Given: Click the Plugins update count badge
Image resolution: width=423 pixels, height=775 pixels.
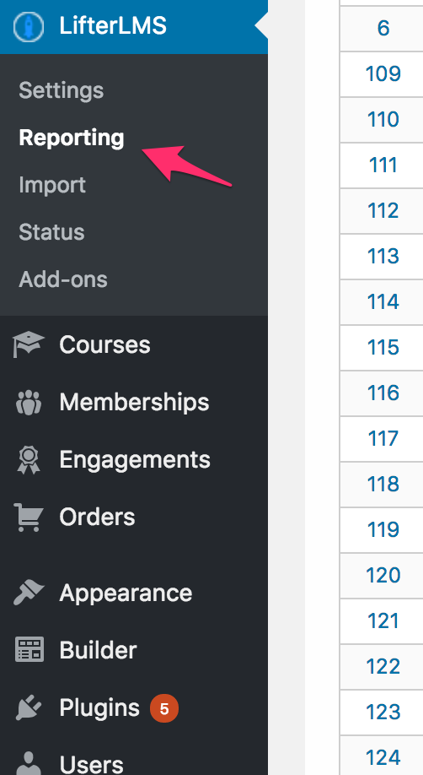Looking at the screenshot, I should pos(164,709).
